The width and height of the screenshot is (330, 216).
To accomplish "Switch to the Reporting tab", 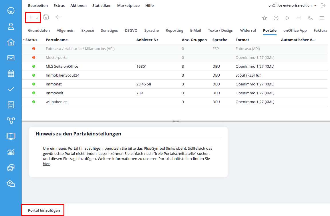I will [174, 31].
